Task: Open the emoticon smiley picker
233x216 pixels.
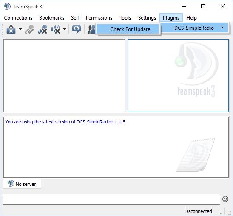Action: (x=225, y=199)
